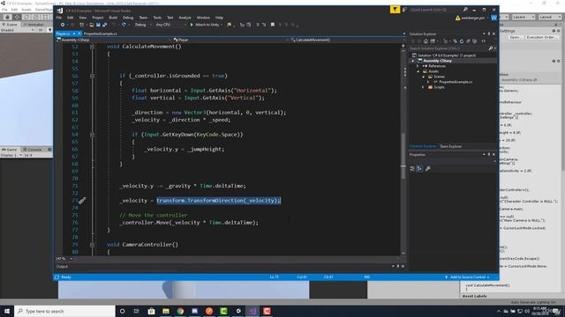Screen dimensions: 565x317
Task: Click the Open button in Unity Inspector
Action: (x=516, y=37)
